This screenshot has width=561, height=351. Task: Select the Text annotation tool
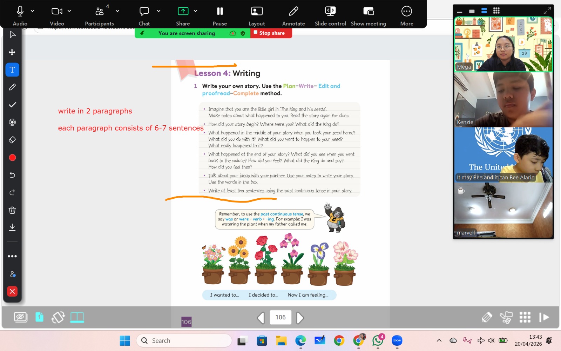pos(12,70)
